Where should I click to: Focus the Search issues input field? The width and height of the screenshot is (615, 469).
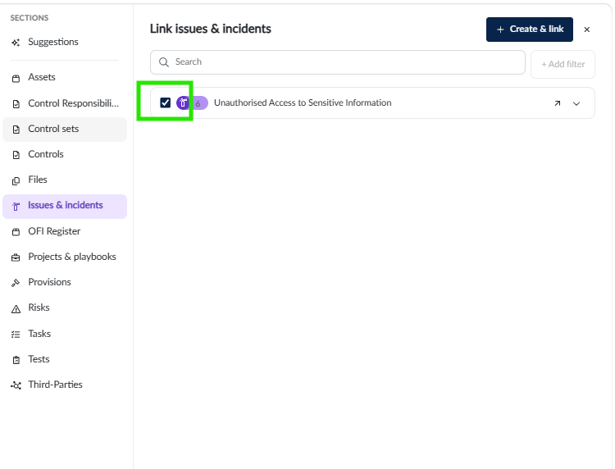338,62
